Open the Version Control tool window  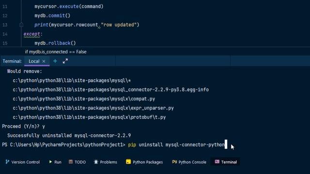23,162
